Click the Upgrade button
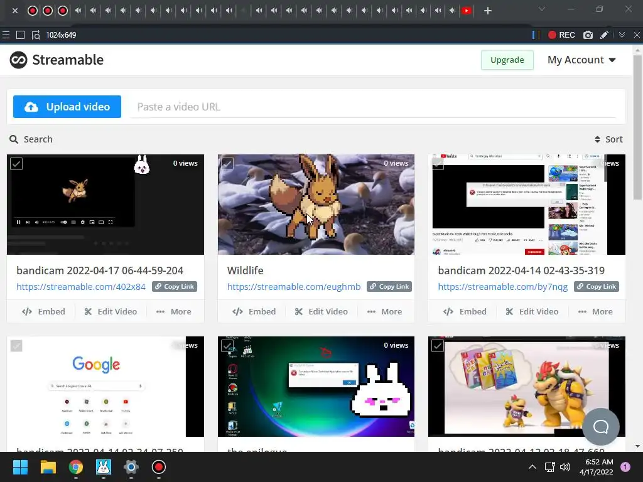 507,60
